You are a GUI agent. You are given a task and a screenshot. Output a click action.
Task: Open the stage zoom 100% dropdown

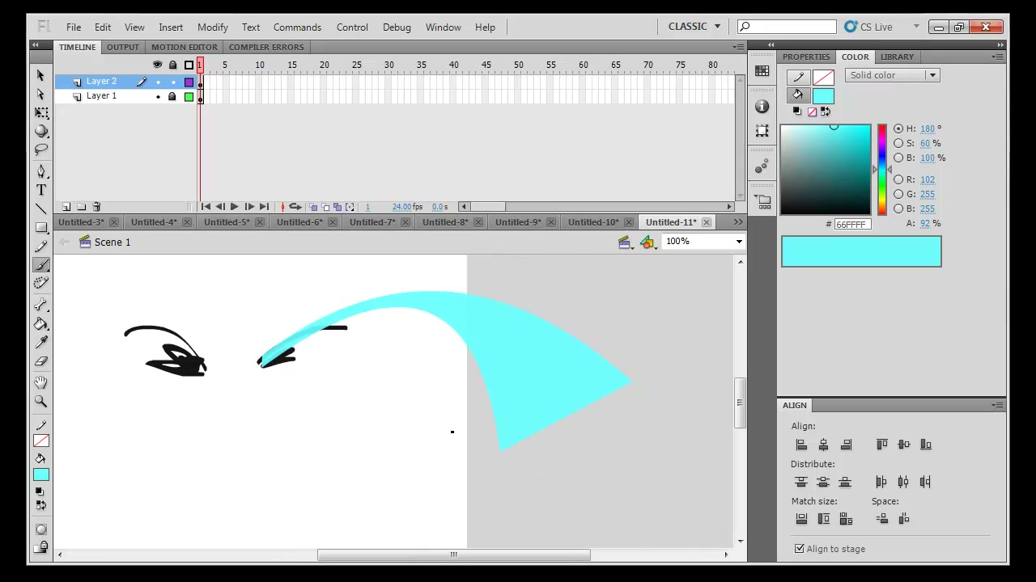[x=703, y=242]
